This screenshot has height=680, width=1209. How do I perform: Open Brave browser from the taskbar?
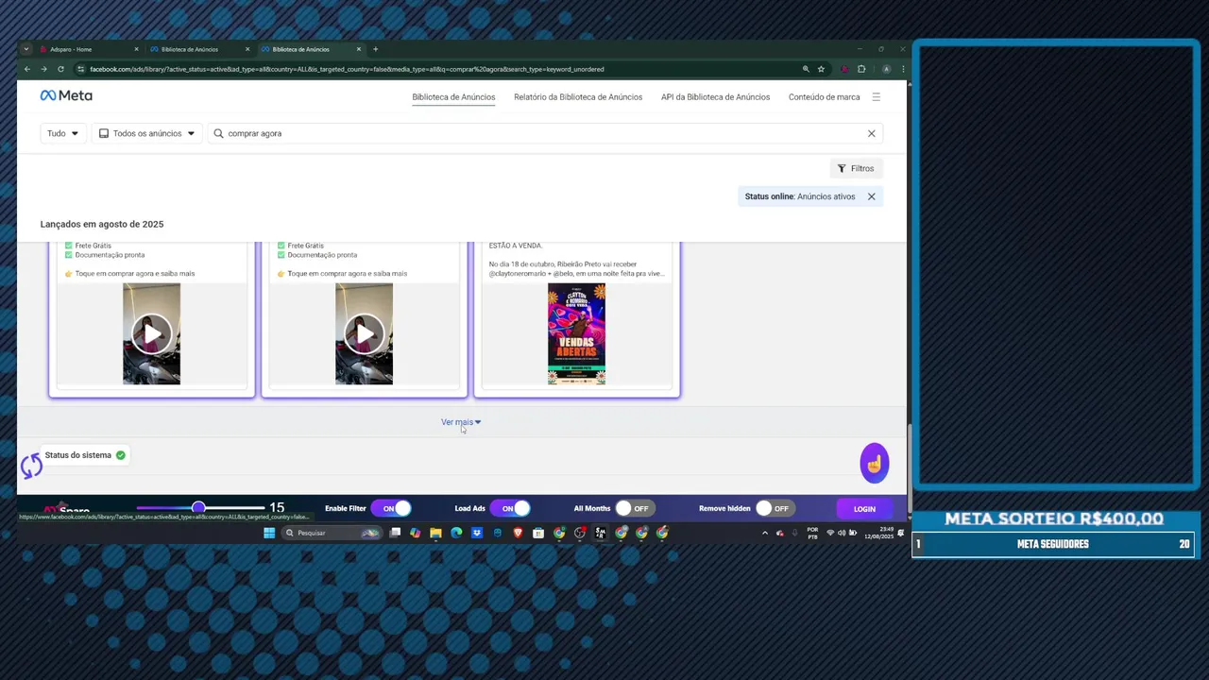click(518, 533)
